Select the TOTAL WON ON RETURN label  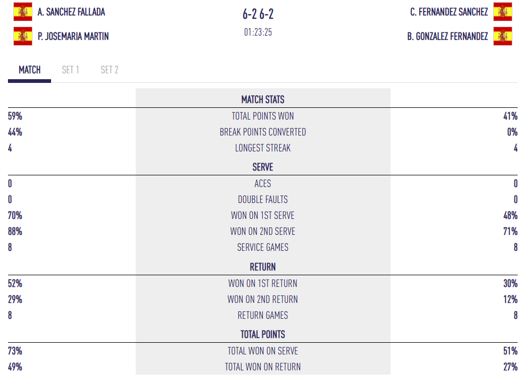263,367
